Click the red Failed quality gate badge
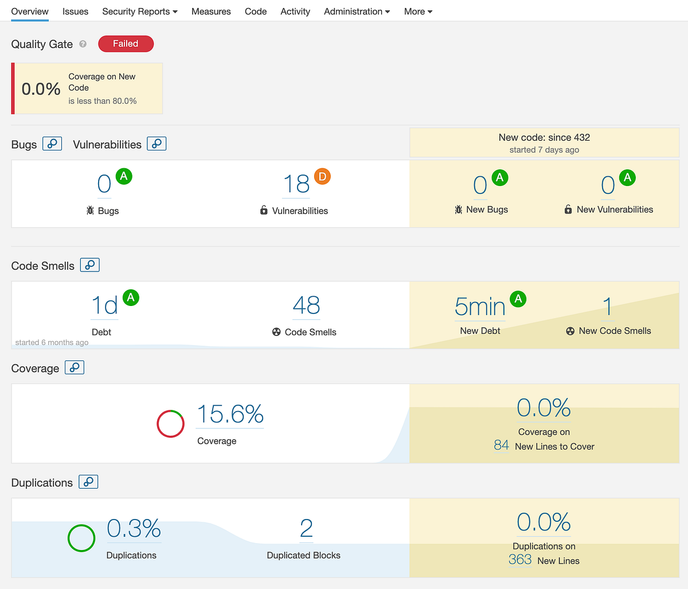The width and height of the screenshot is (688, 589). point(126,44)
